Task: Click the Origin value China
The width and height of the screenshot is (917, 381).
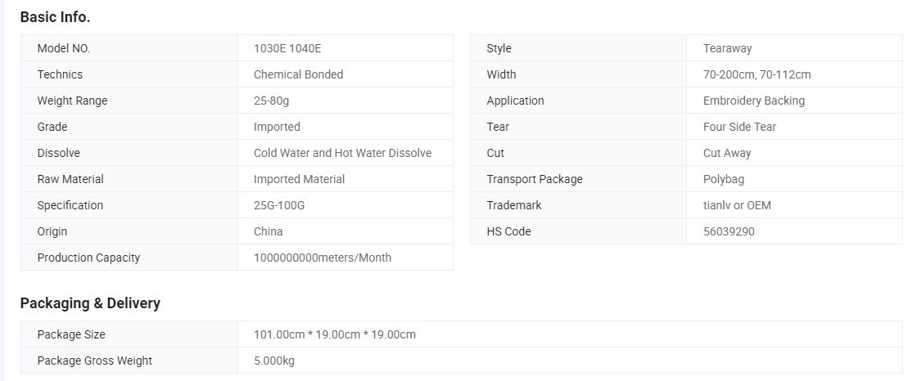Action: click(268, 231)
